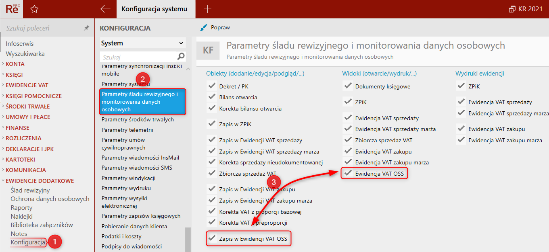
Task: Uncheck Dekret / PK checkbox
Action: point(211,86)
